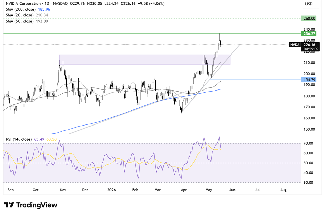Click the Dec label on time axis
Screen dimensions: 325x215
[x=85, y=190]
